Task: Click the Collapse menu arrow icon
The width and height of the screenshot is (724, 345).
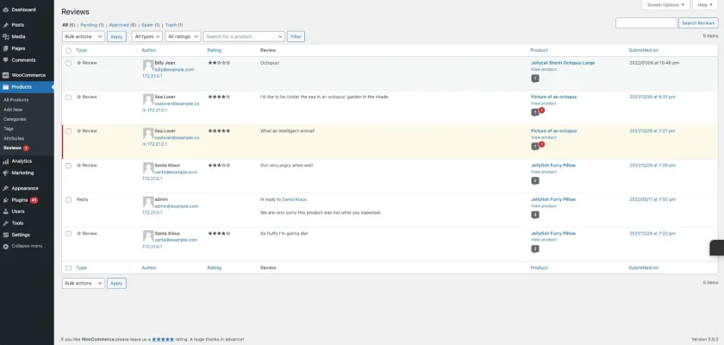Action: pyautogui.click(x=5, y=246)
